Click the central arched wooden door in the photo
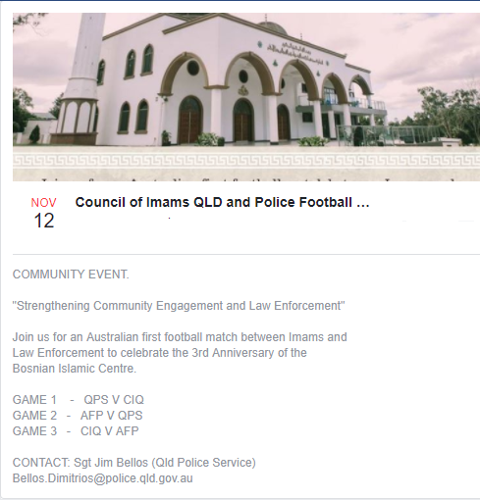This screenshot has height=500, width=480. tap(242, 121)
